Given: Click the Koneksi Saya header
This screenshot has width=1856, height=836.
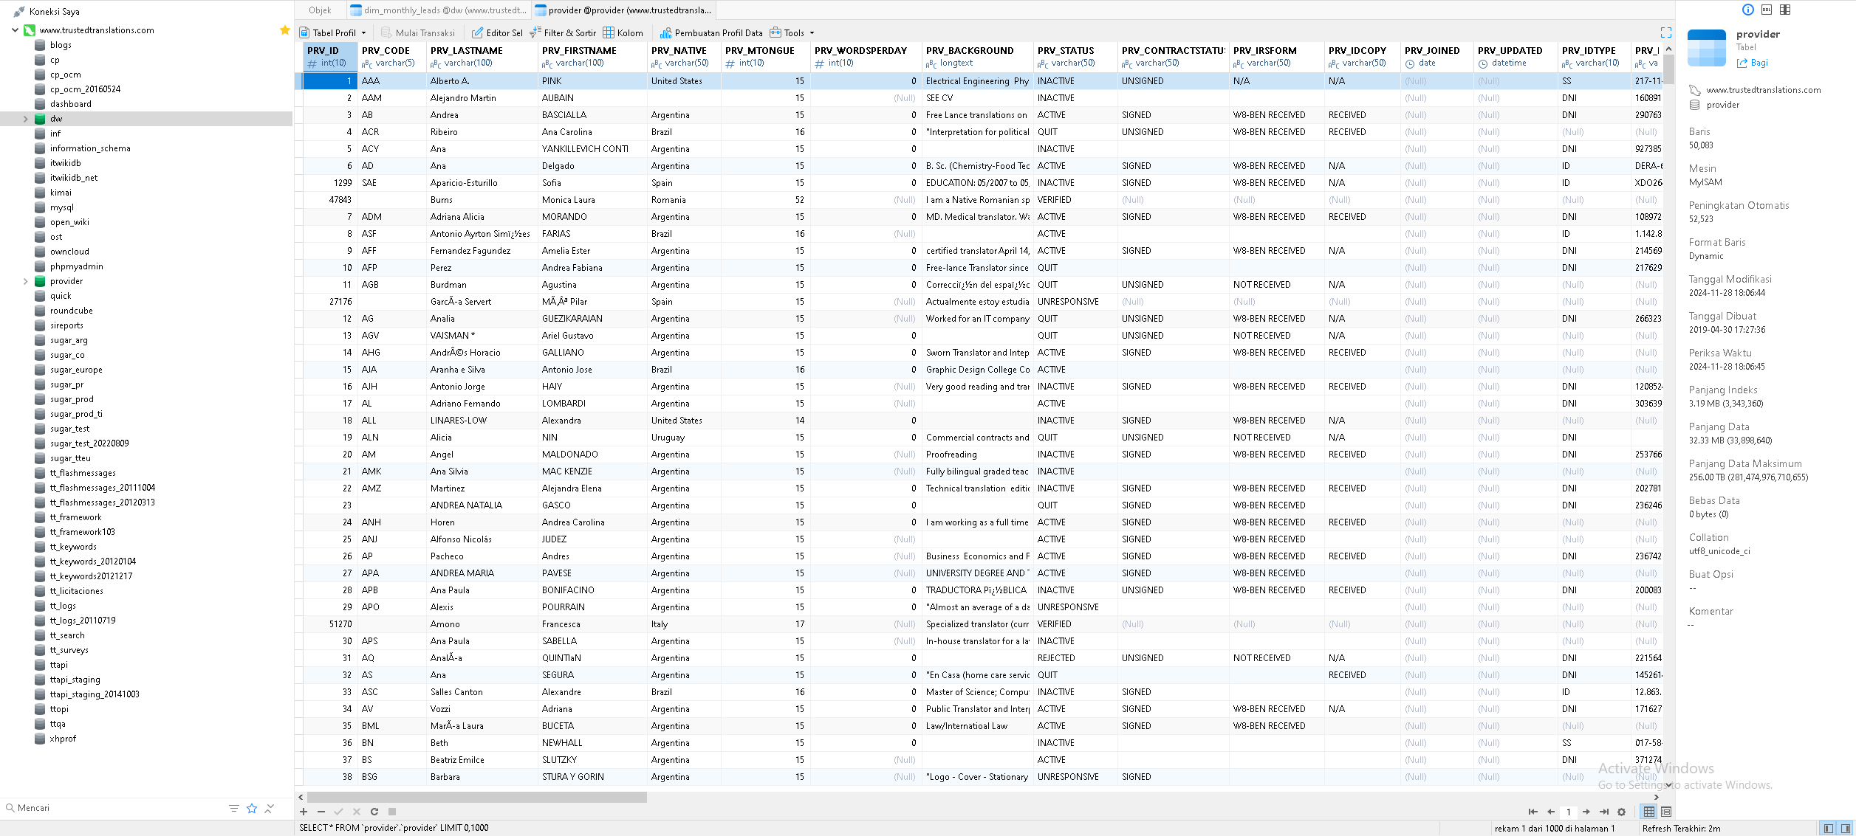Looking at the screenshot, I should tap(54, 12).
